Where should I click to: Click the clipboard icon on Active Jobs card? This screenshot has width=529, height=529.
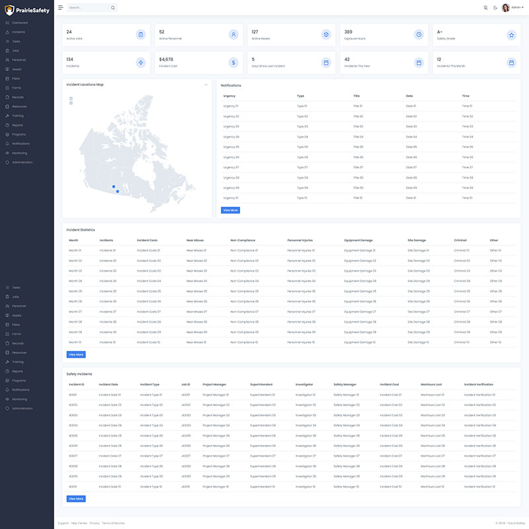140,34
